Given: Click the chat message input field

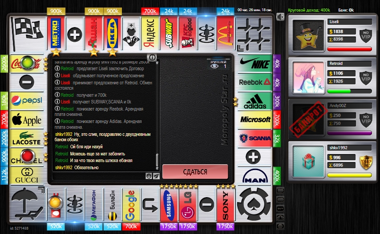Looking at the screenshot, I should click(99, 176).
